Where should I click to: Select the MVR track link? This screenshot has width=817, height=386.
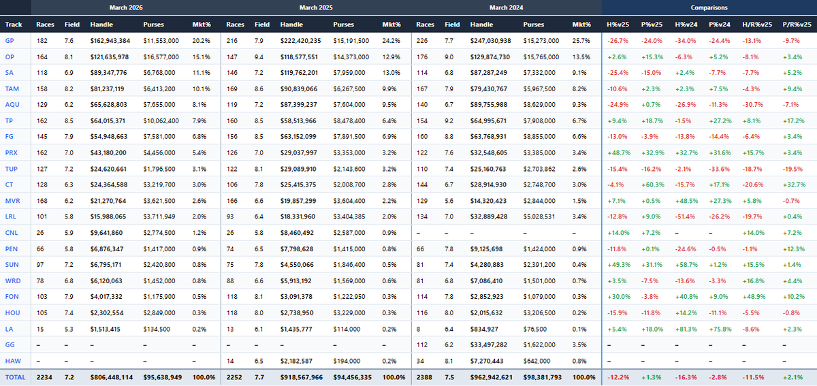click(12, 200)
